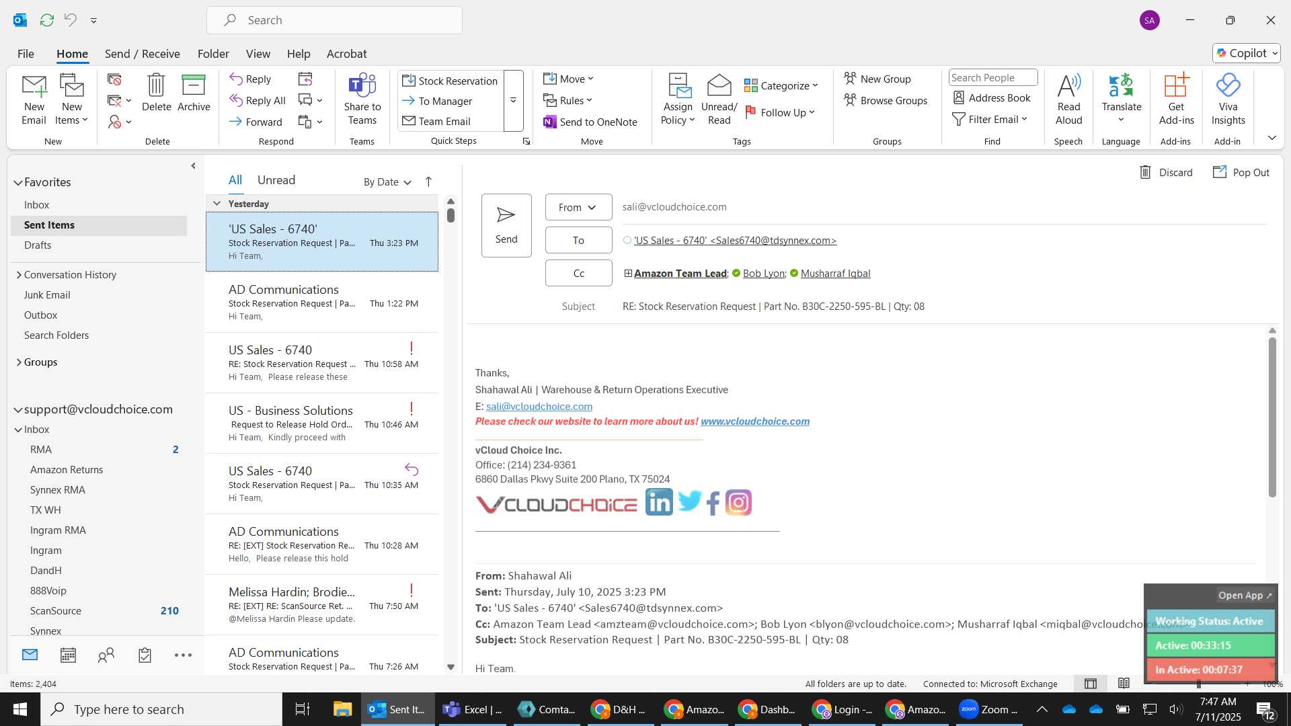Open the Rules dropdown

pos(568,100)
